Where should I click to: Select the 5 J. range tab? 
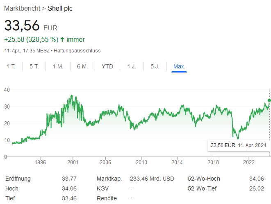155,66
